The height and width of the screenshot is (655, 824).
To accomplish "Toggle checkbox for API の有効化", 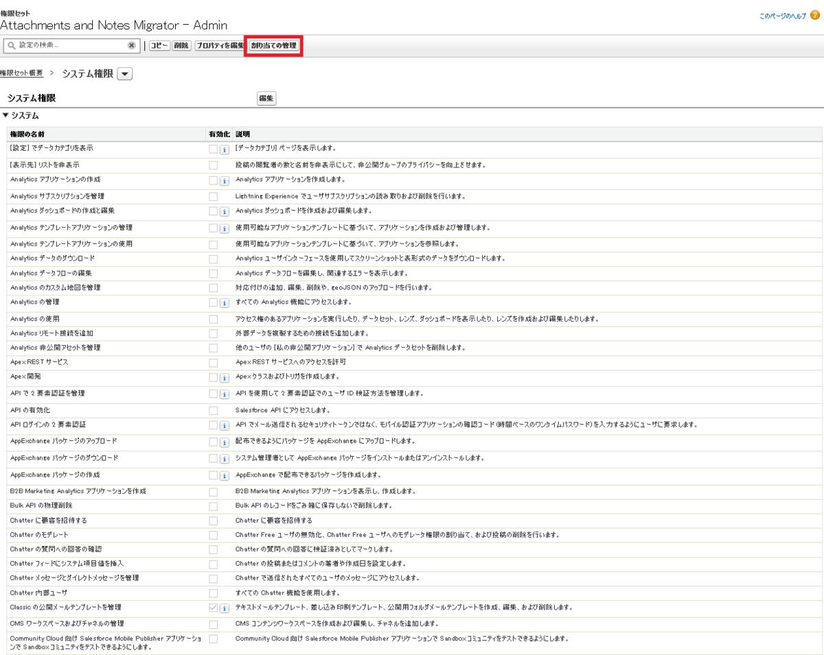I will [214, 410].
